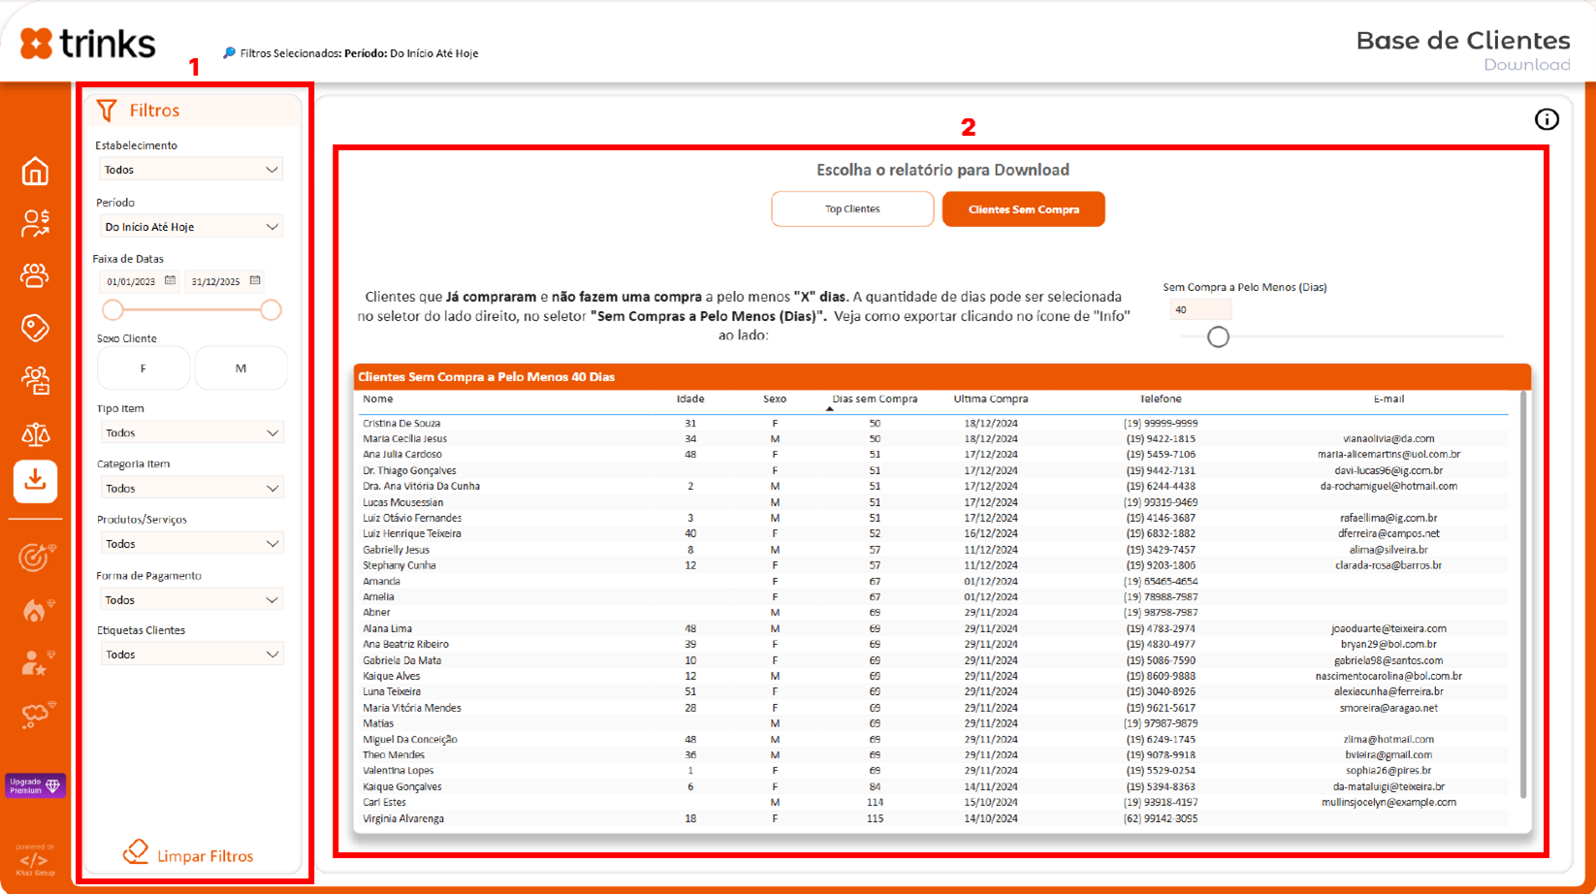Expand the Forma de Pagamento dropdown
The height and width of the screenshot is (894, 1596).
[190, 600]
